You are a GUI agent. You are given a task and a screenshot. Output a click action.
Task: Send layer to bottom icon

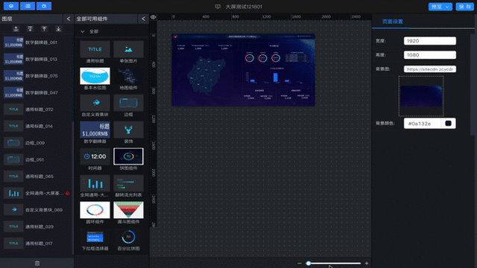pos(58,29)
